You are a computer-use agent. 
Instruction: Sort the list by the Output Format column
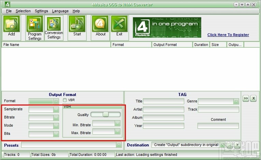(x=172, y=45)
